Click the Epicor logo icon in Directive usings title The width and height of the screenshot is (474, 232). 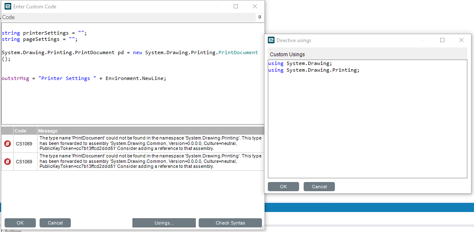(x=271, y=40)
